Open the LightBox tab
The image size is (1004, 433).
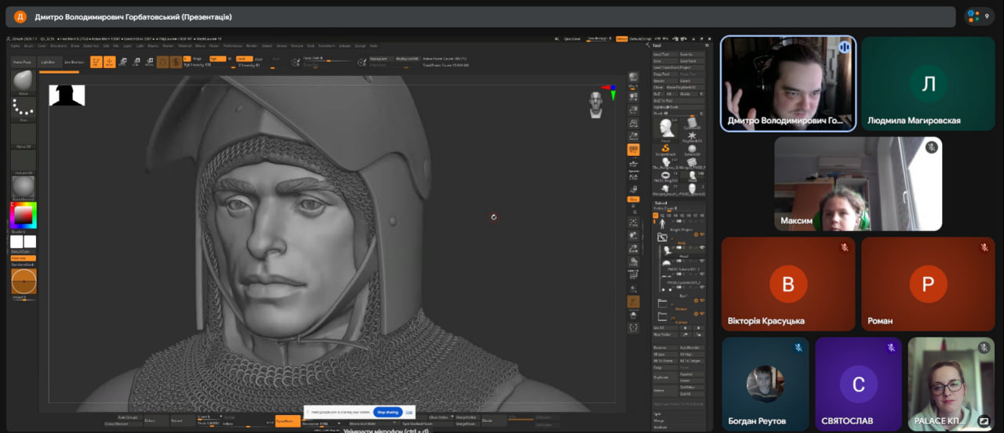pos(48,62)
